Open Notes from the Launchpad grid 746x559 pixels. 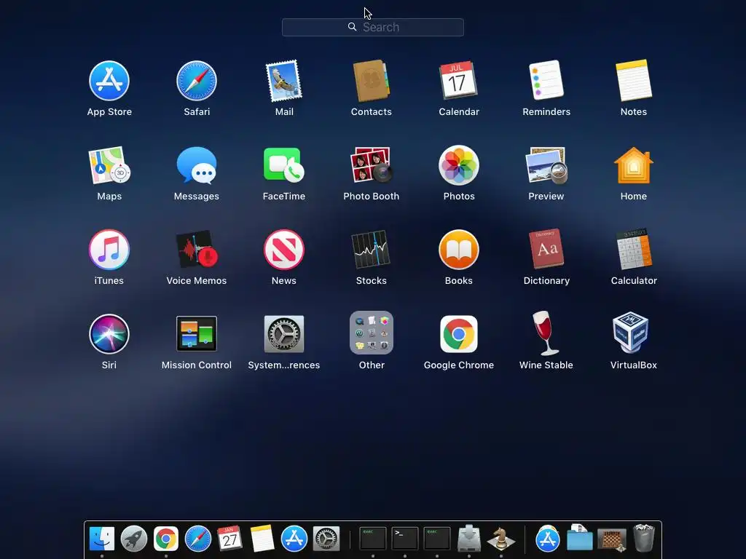click(634, 80)
